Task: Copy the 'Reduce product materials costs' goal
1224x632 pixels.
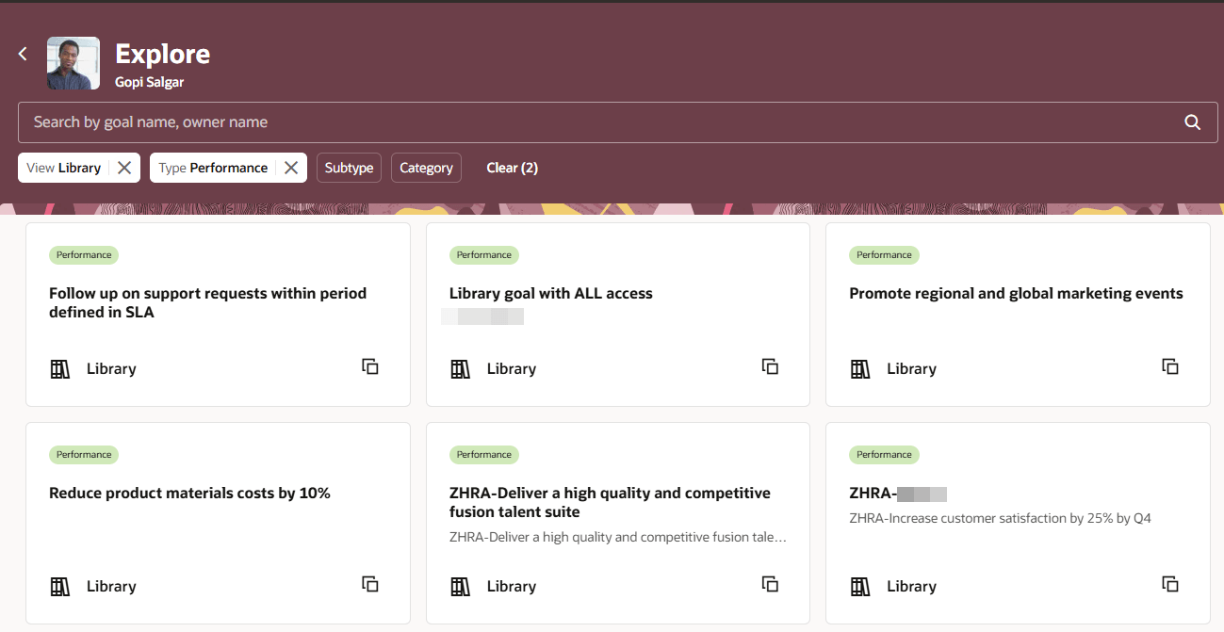Action: [x=370, y=584]
